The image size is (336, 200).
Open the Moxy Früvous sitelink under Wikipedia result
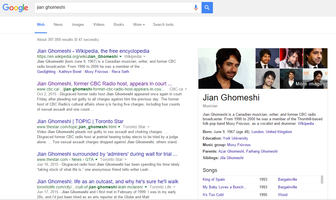click(x=96, y=72)
